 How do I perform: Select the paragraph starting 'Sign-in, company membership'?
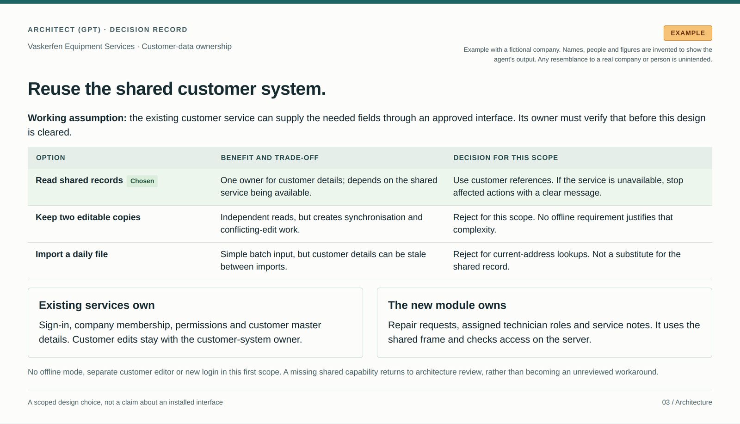(180, 332)
